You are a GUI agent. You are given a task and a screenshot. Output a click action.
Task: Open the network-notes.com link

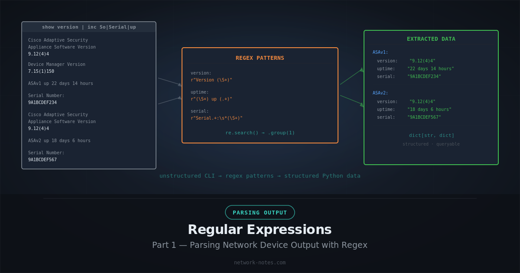coord(260,262)
